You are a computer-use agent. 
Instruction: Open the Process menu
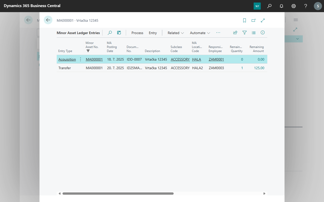click(137, 33)
